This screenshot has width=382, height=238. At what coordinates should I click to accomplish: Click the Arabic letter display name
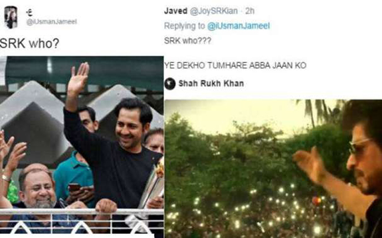coord(29,12)
